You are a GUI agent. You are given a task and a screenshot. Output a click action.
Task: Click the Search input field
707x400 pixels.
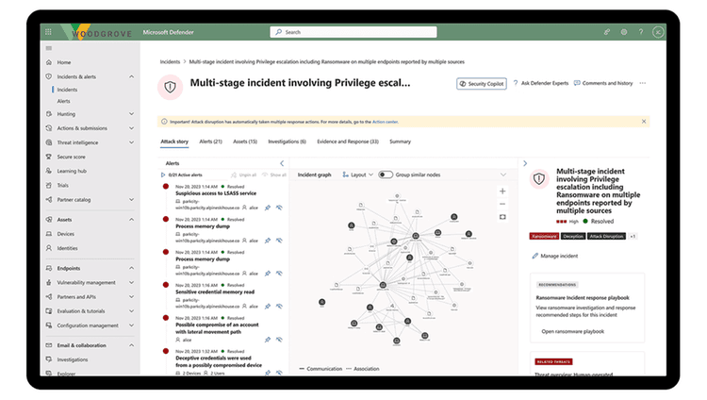(353, 32)
